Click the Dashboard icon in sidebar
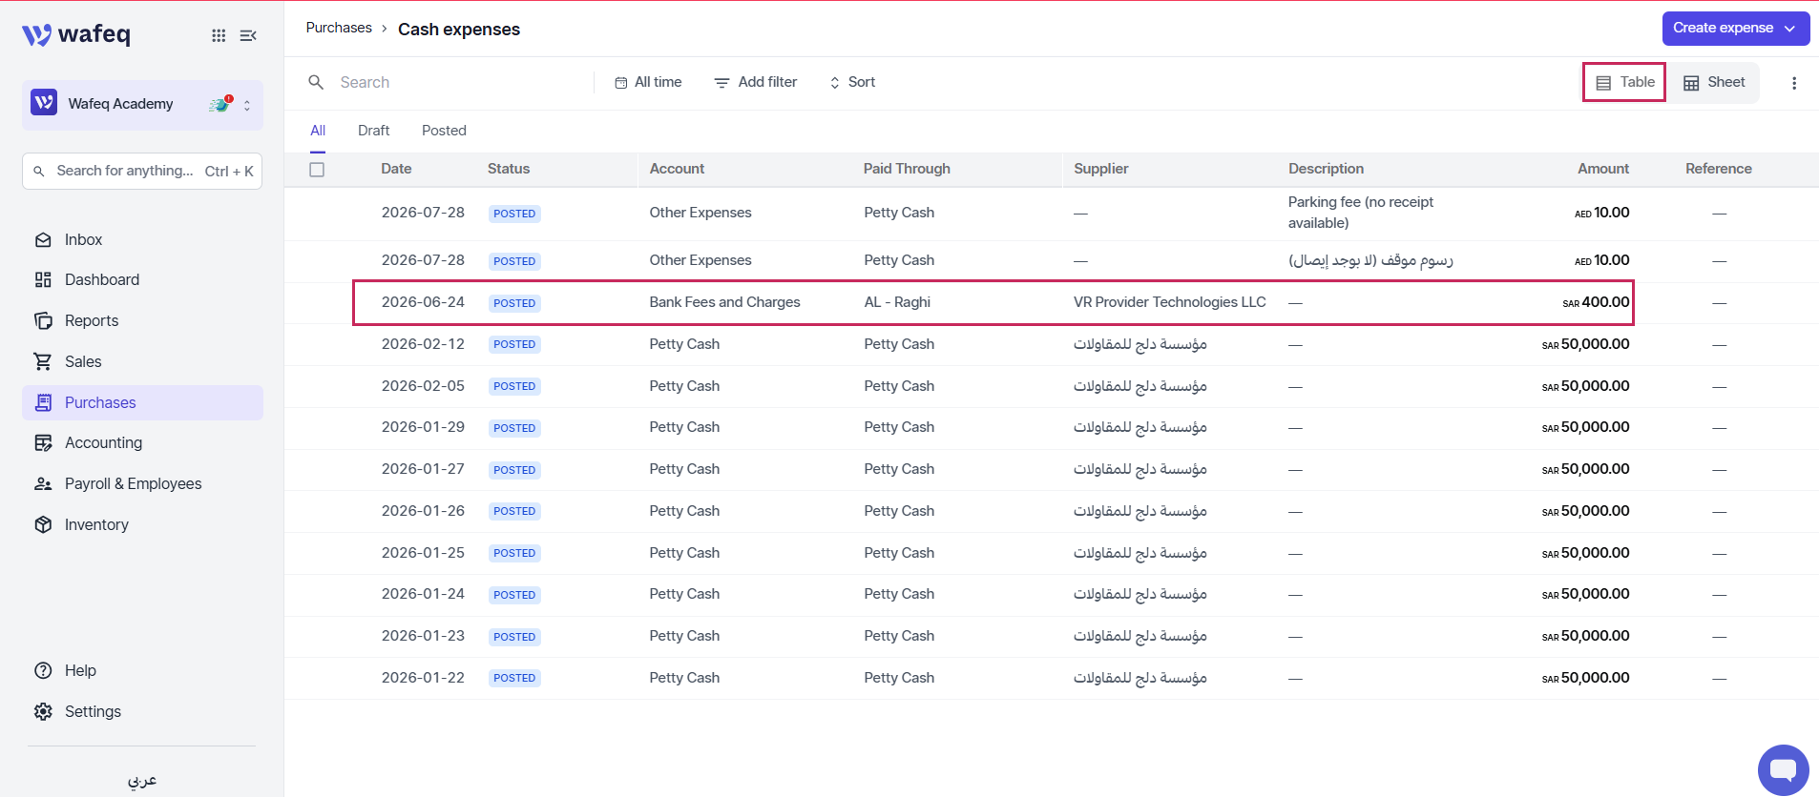The width and height of the screenshot is (1819, 797). pos(43,280)
